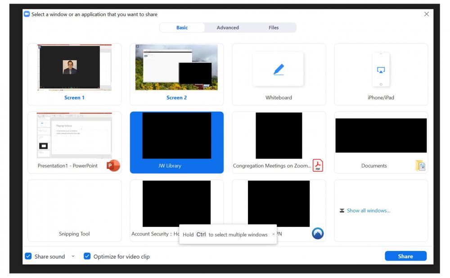Image resolution: width=450 pixels, height=278 pixels.
Task: Dismiss the Hold Ctrl tooltip
Action: coord(273,234)
